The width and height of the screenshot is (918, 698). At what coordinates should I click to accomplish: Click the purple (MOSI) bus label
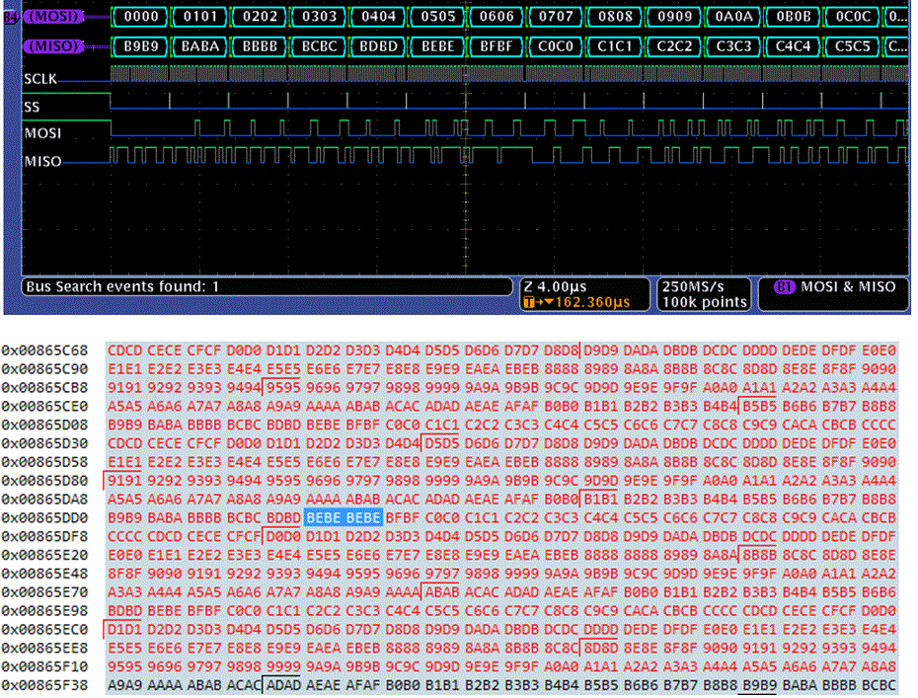click(52, 17)
